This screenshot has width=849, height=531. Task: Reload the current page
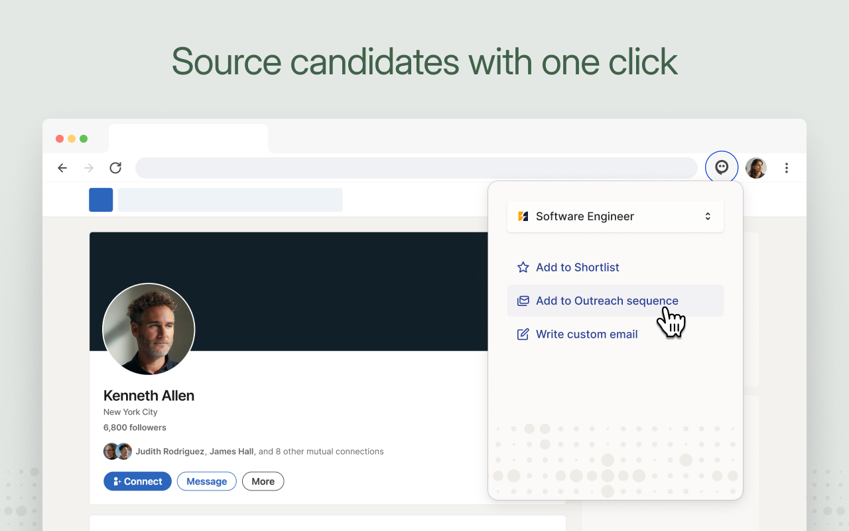click(x=115, y=168)
